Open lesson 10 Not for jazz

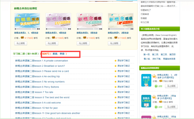pyautogui.click(x=37, y=108)
